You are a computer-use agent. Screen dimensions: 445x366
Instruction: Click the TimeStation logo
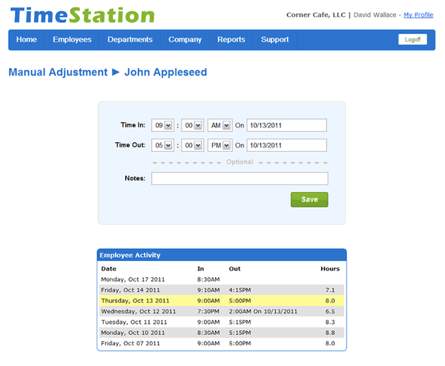(x=82, y=15)
